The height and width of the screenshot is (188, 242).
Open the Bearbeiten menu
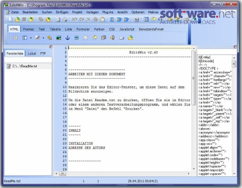pos(30,12)
